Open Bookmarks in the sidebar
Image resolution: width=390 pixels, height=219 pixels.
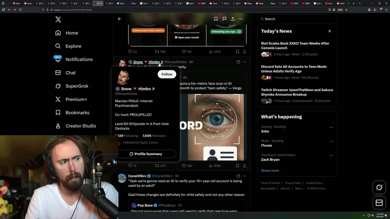coord(72,113)
